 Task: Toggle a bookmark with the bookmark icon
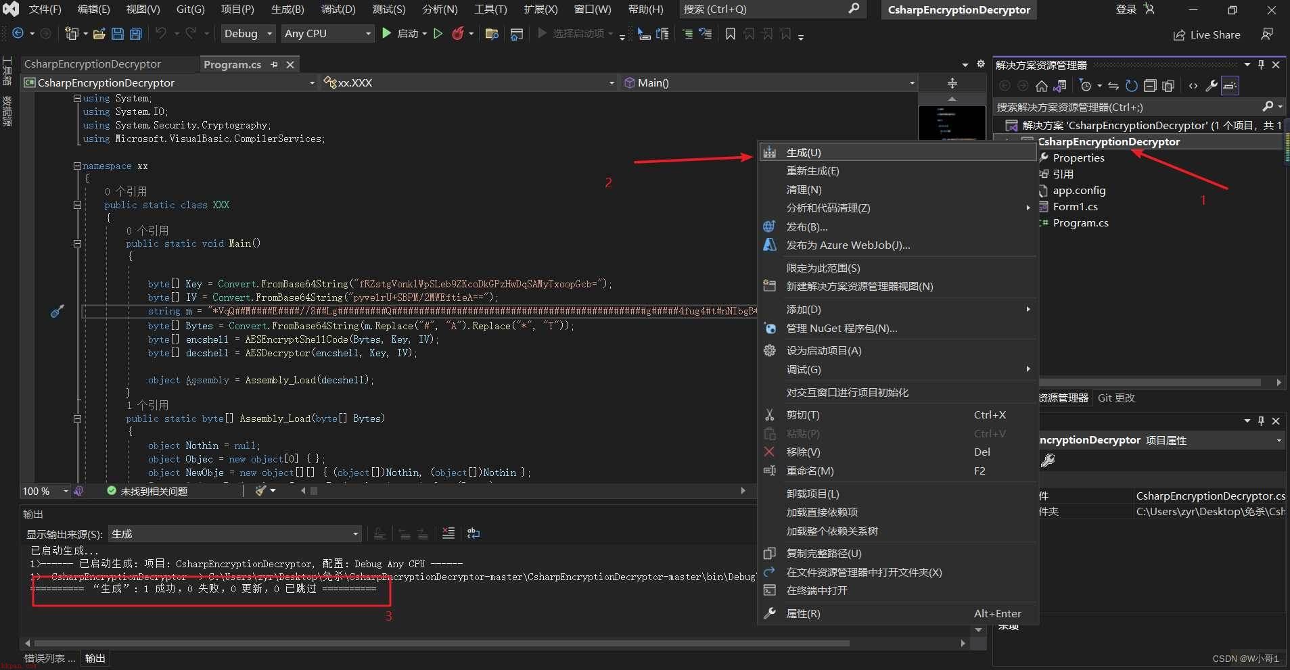coord(731,34)
